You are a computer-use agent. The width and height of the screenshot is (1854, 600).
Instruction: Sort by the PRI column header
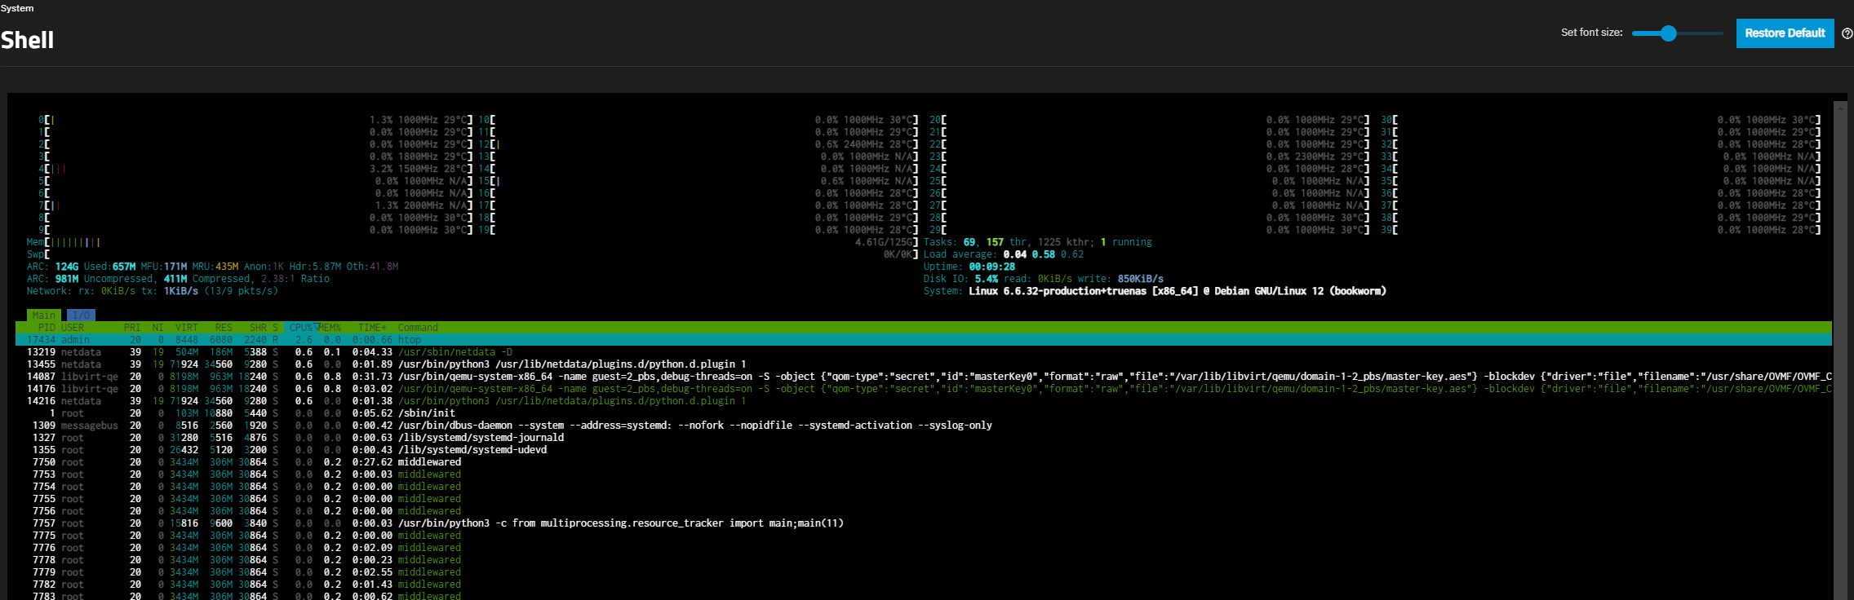pos(132,328)
